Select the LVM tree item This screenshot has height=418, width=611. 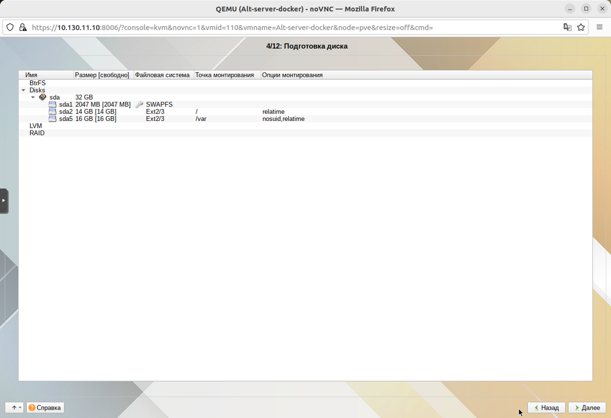tap(36, 126)
